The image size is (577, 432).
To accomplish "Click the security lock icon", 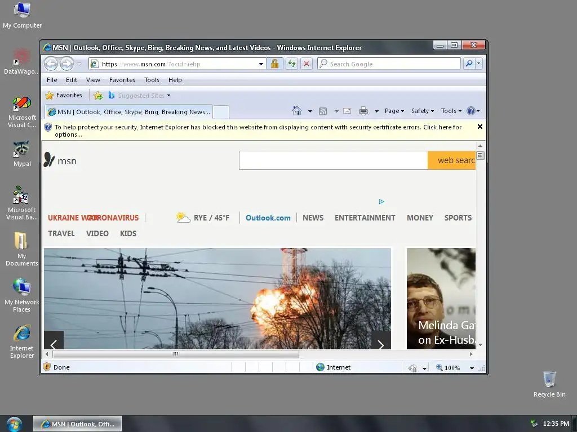I will 274,64.
